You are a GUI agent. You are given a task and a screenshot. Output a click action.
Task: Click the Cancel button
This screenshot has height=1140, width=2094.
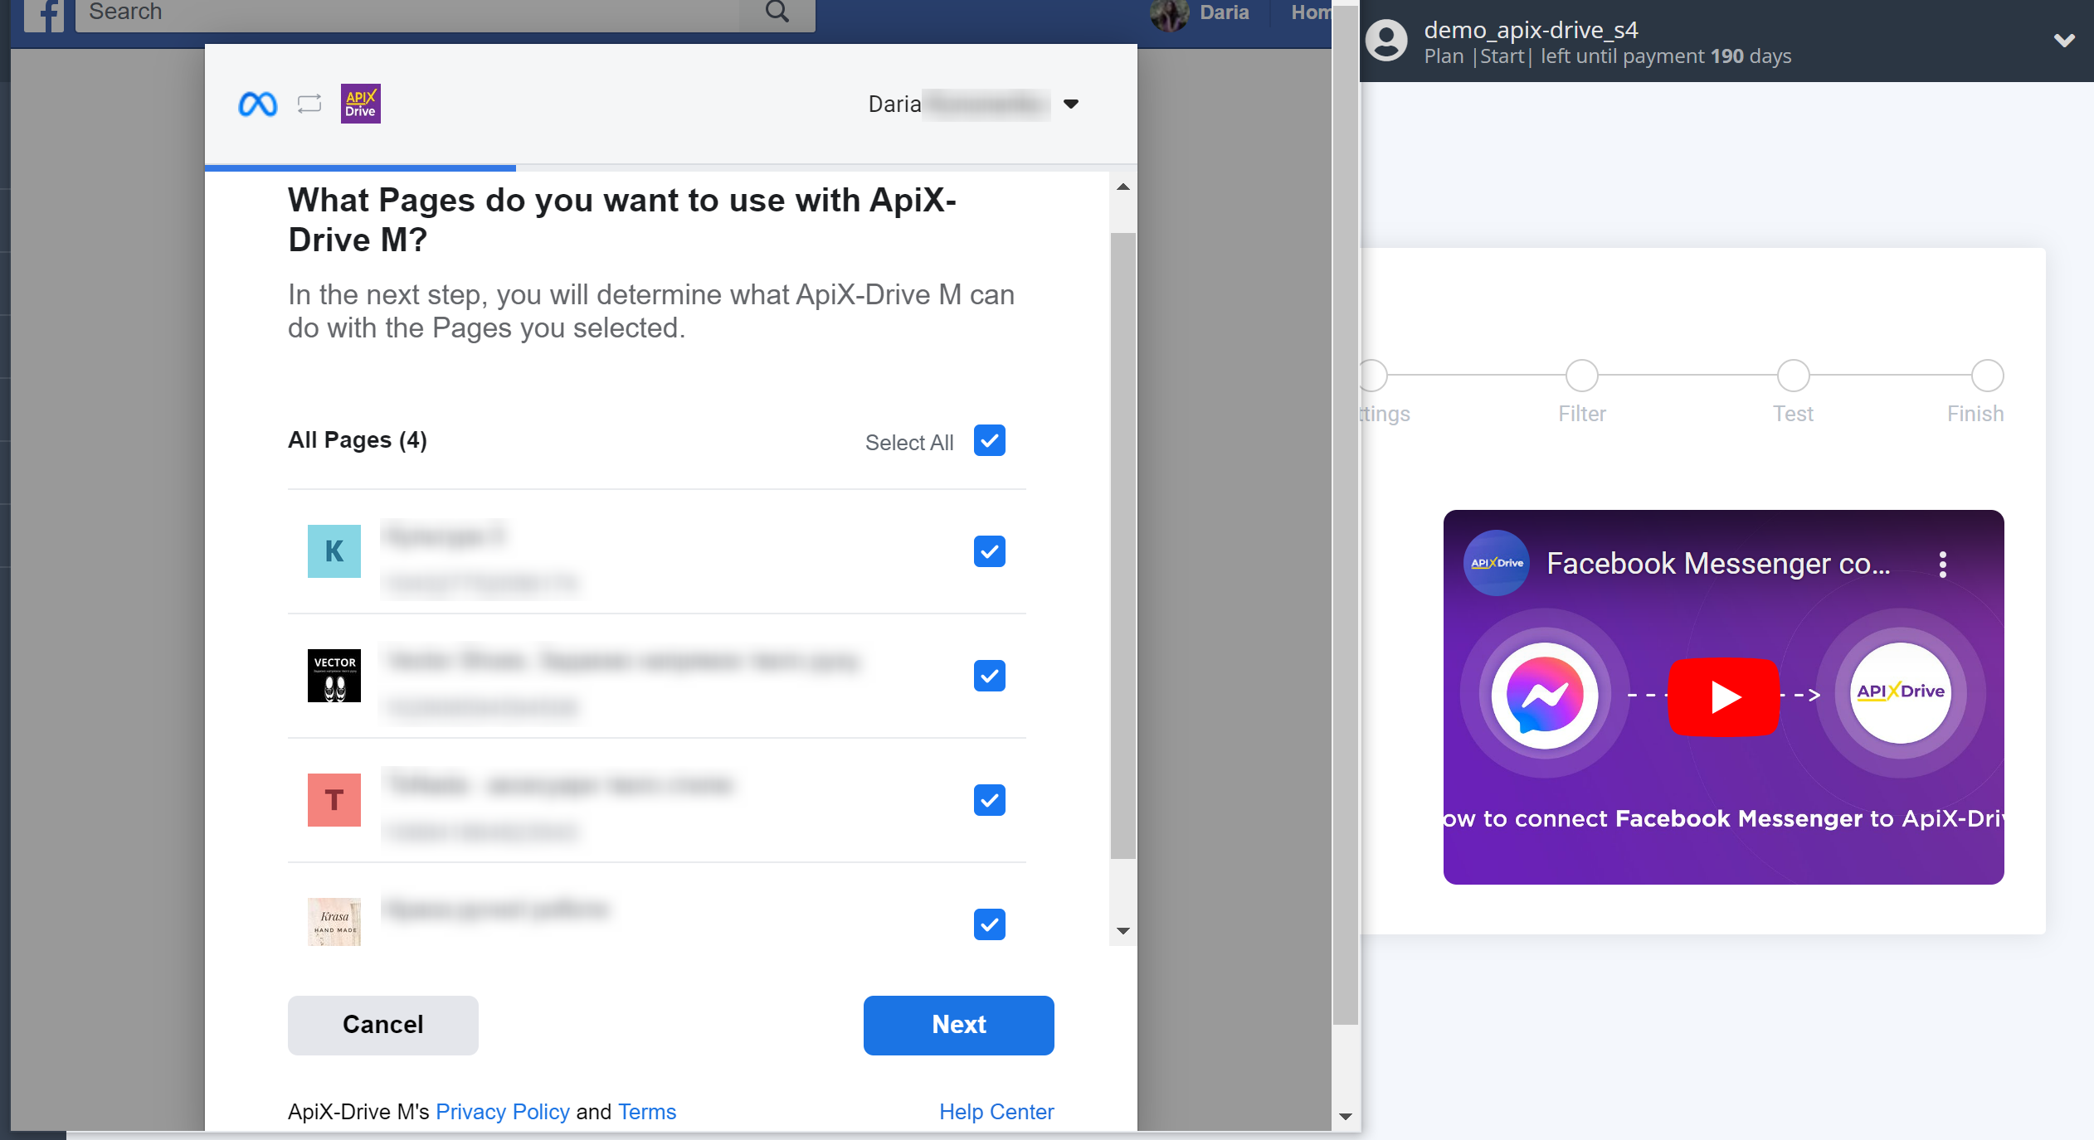point(383,1025)
